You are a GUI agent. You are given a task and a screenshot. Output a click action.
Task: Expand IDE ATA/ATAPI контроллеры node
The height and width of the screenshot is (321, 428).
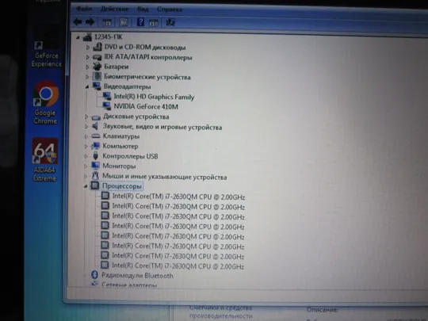[87, 57]
